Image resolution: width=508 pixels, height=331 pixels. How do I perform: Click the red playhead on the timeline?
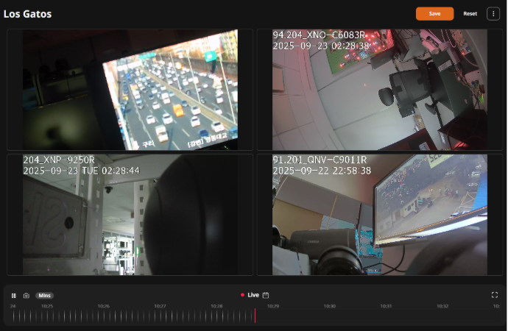coord(255,316)
